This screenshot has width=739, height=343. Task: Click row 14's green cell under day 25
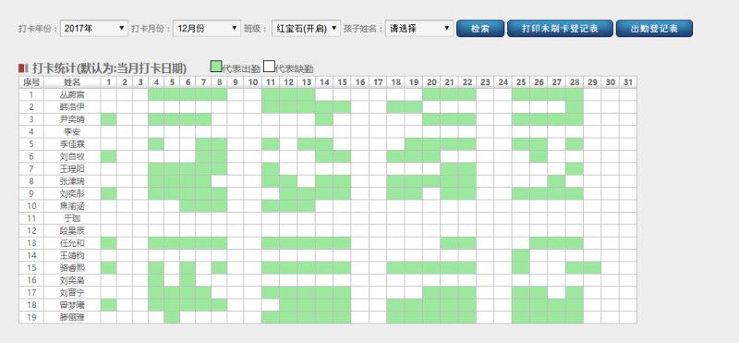point(521,255)
